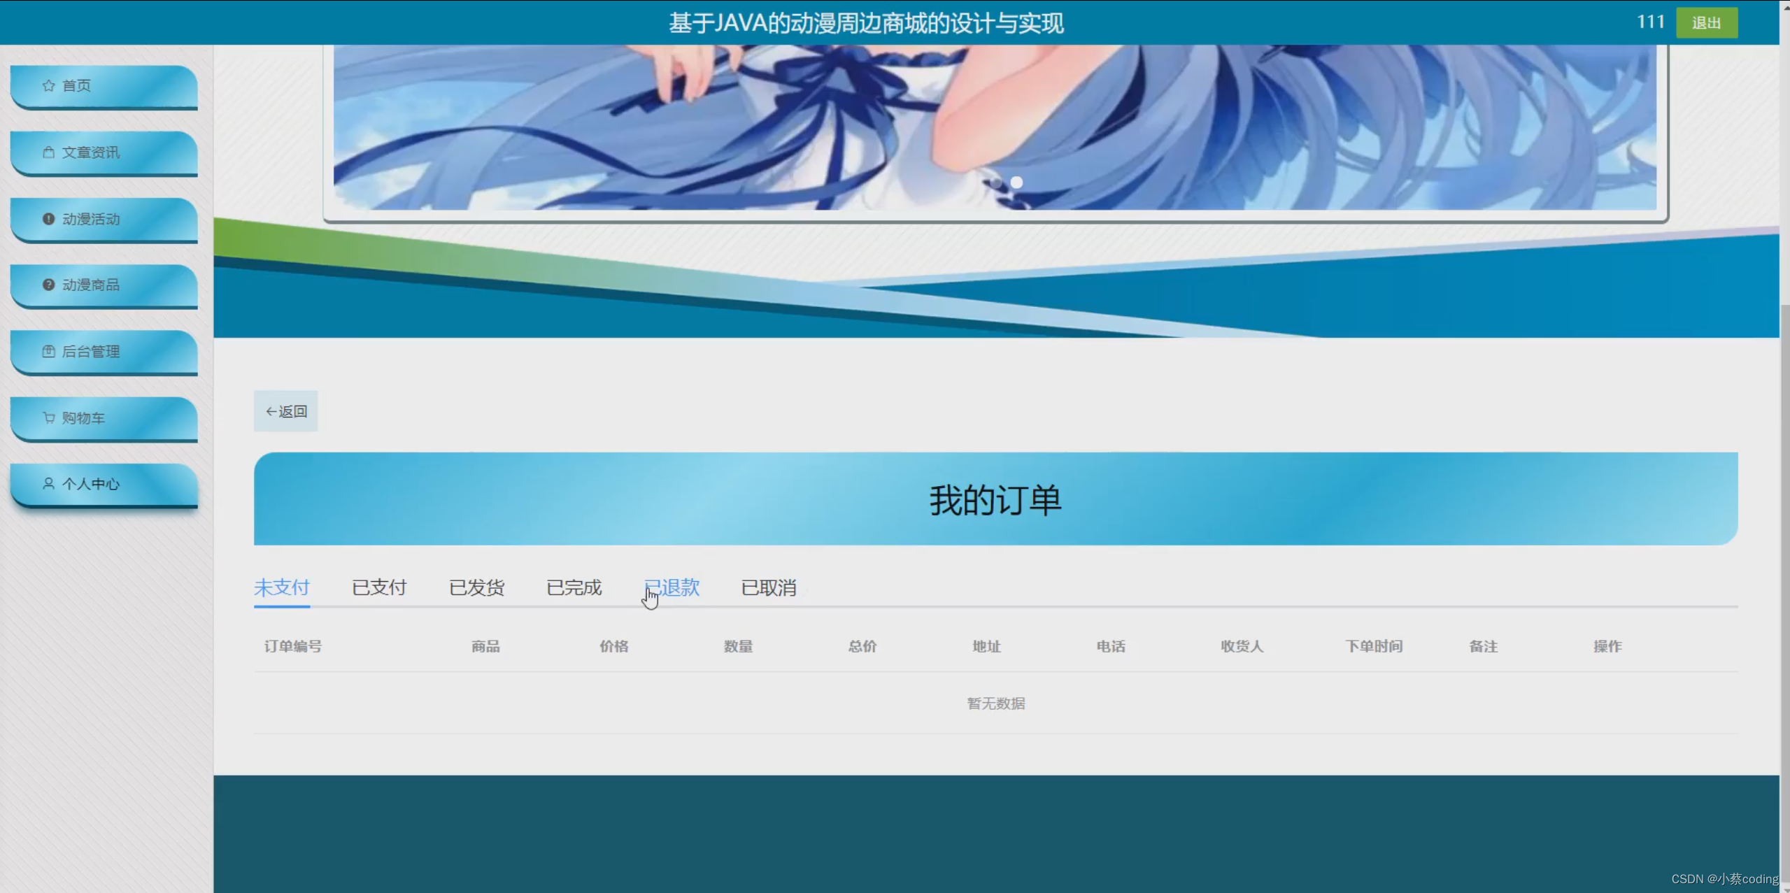This screenshot has width=1790, height=893.
Task: Click the 操作 column header
Action: click(1607, 646)
